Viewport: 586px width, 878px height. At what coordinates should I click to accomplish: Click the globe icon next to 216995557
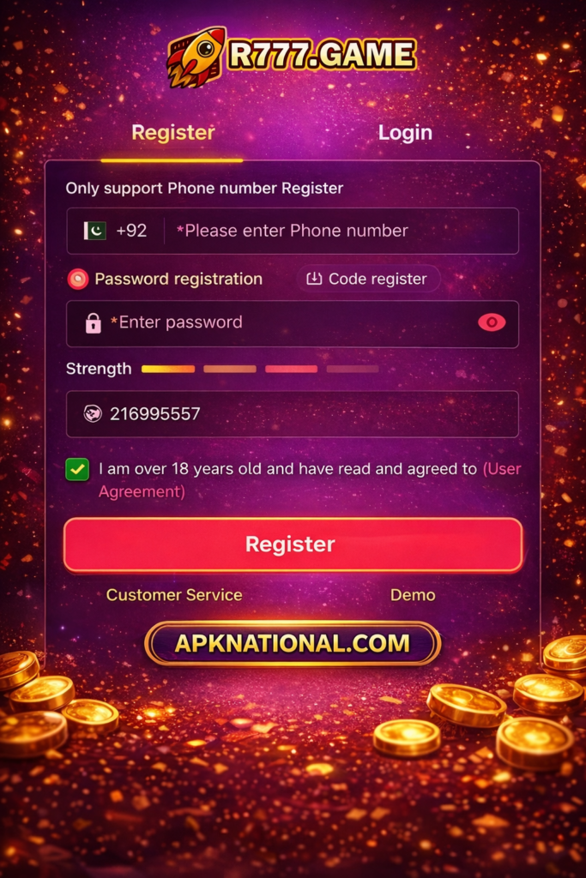(x=93, y=414)
